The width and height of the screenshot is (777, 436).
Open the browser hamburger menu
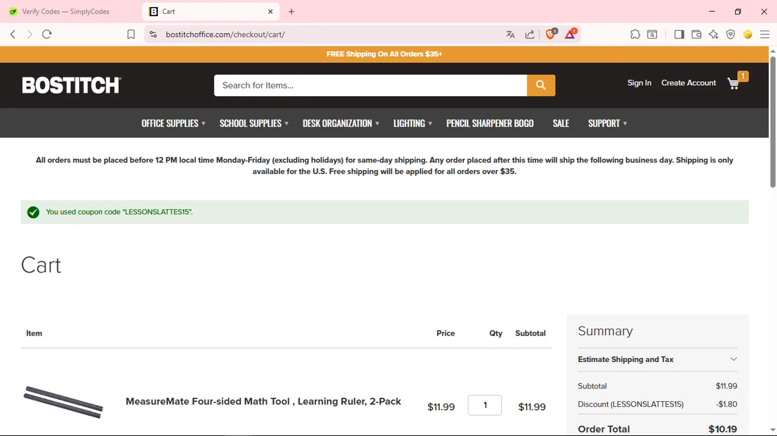pos(765,34)
